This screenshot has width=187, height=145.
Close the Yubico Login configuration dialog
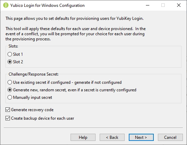[179, 5]
